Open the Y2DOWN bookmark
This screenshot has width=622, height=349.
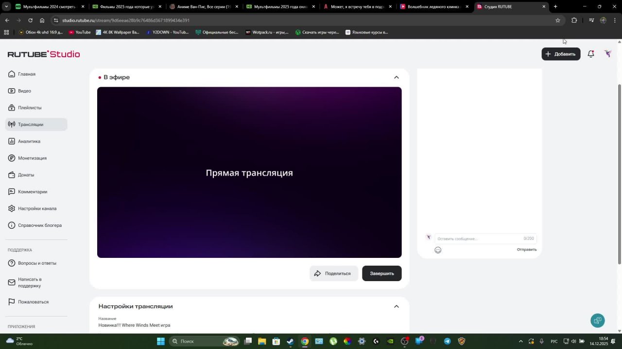[167, 32]
